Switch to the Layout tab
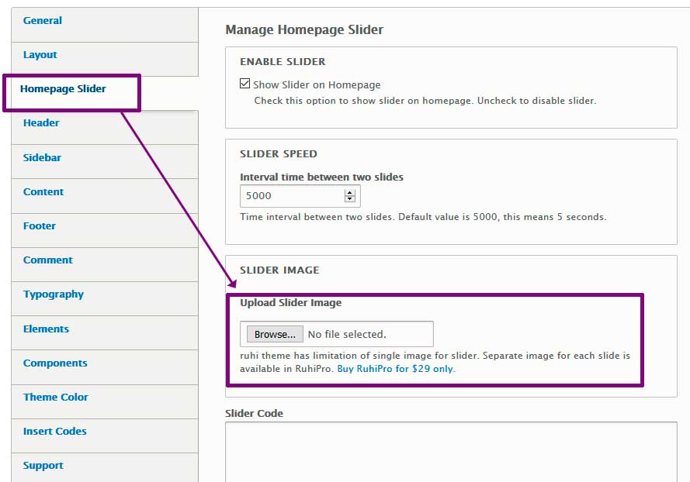Image resolution: width=690 pixels, height=482 pixels. click(x=40, y=55)
